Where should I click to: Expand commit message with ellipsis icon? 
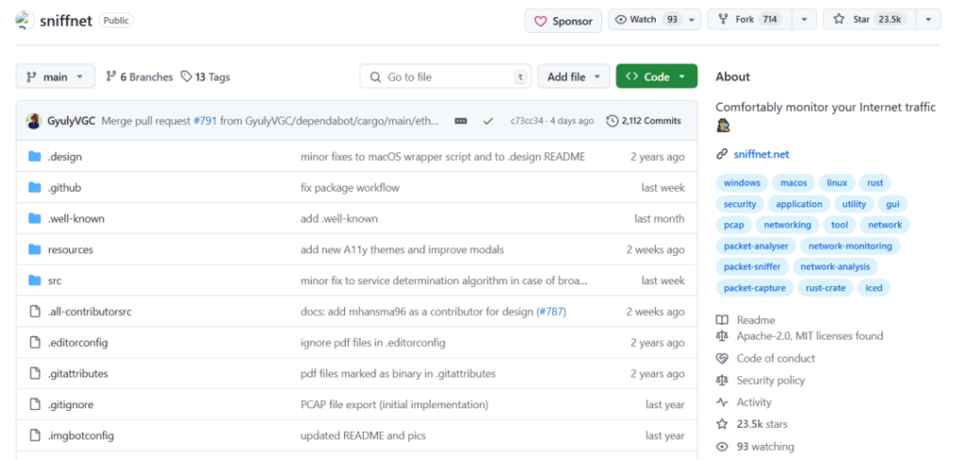460,121
